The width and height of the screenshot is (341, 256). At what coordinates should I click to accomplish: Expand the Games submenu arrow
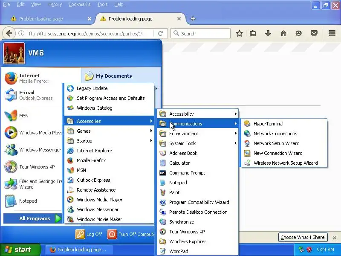point(151,131)
